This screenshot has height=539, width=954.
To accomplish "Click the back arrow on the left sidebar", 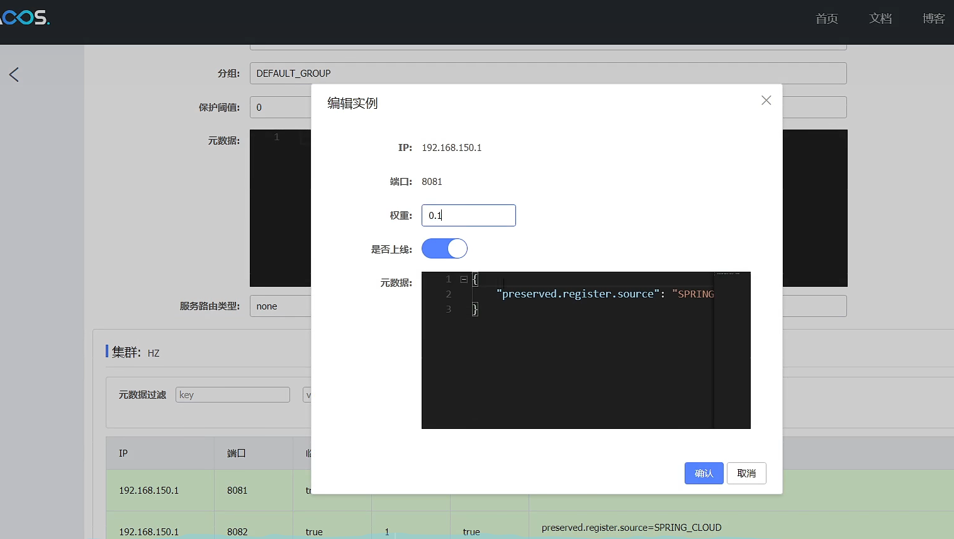I will 14,75.
